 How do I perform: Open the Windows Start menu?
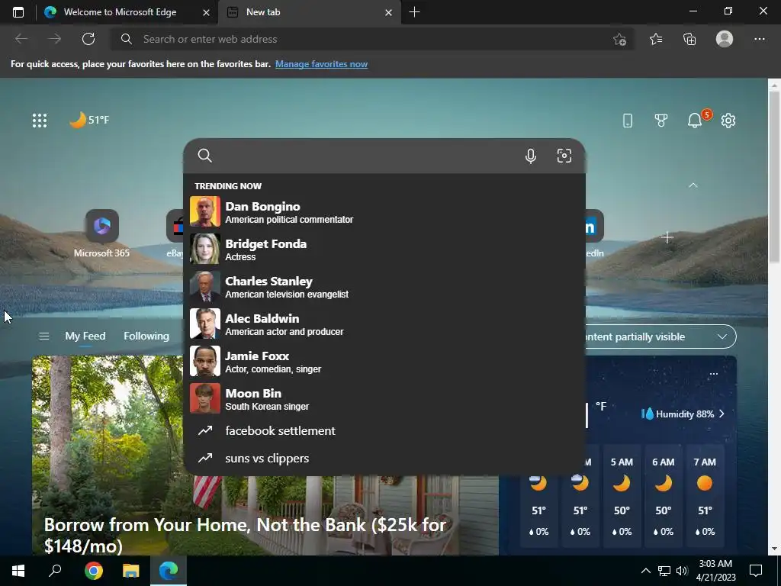[x=18, y=571]
